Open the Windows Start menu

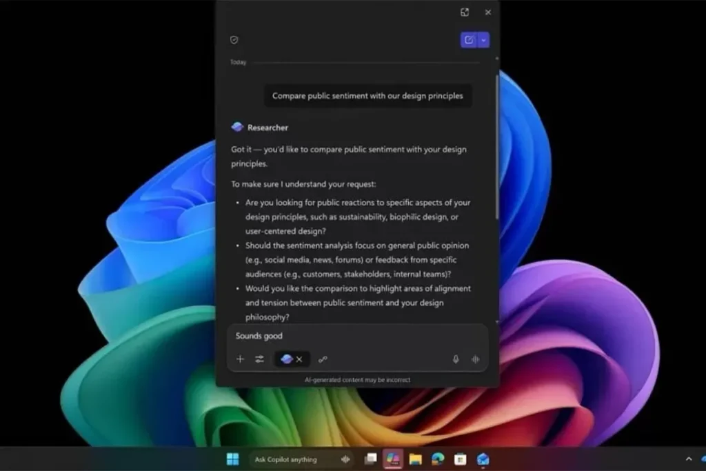point(232,459)
